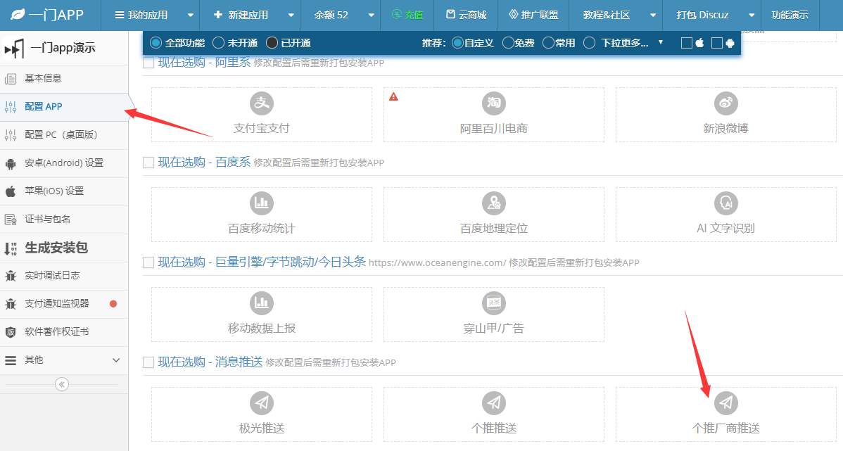Select the 下拉更多 radio button
The image size is (843, 451).
tap(589, 42)
